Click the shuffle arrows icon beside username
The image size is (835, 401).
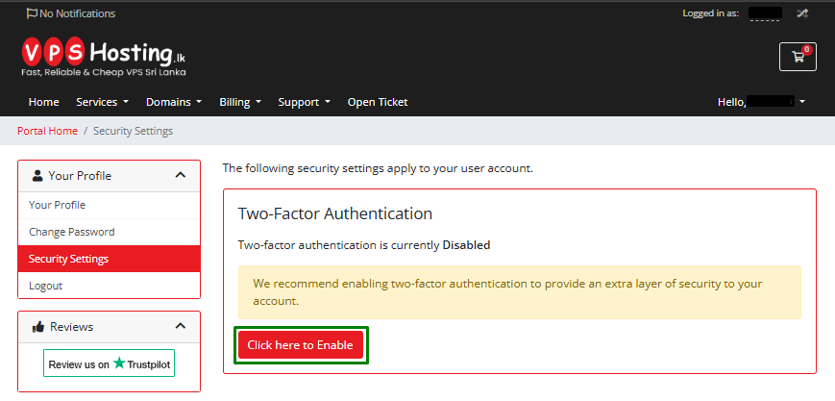coord(802,13)
